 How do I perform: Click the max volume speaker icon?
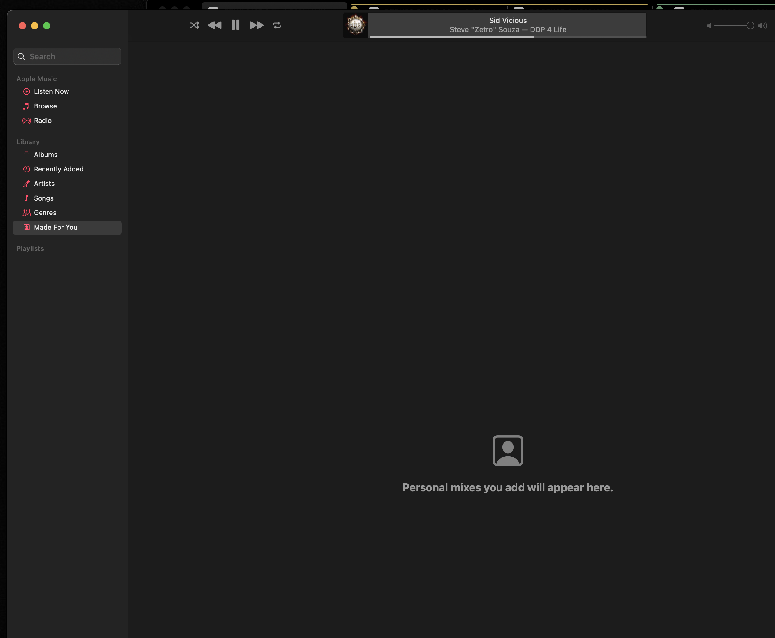click(762, 25)
